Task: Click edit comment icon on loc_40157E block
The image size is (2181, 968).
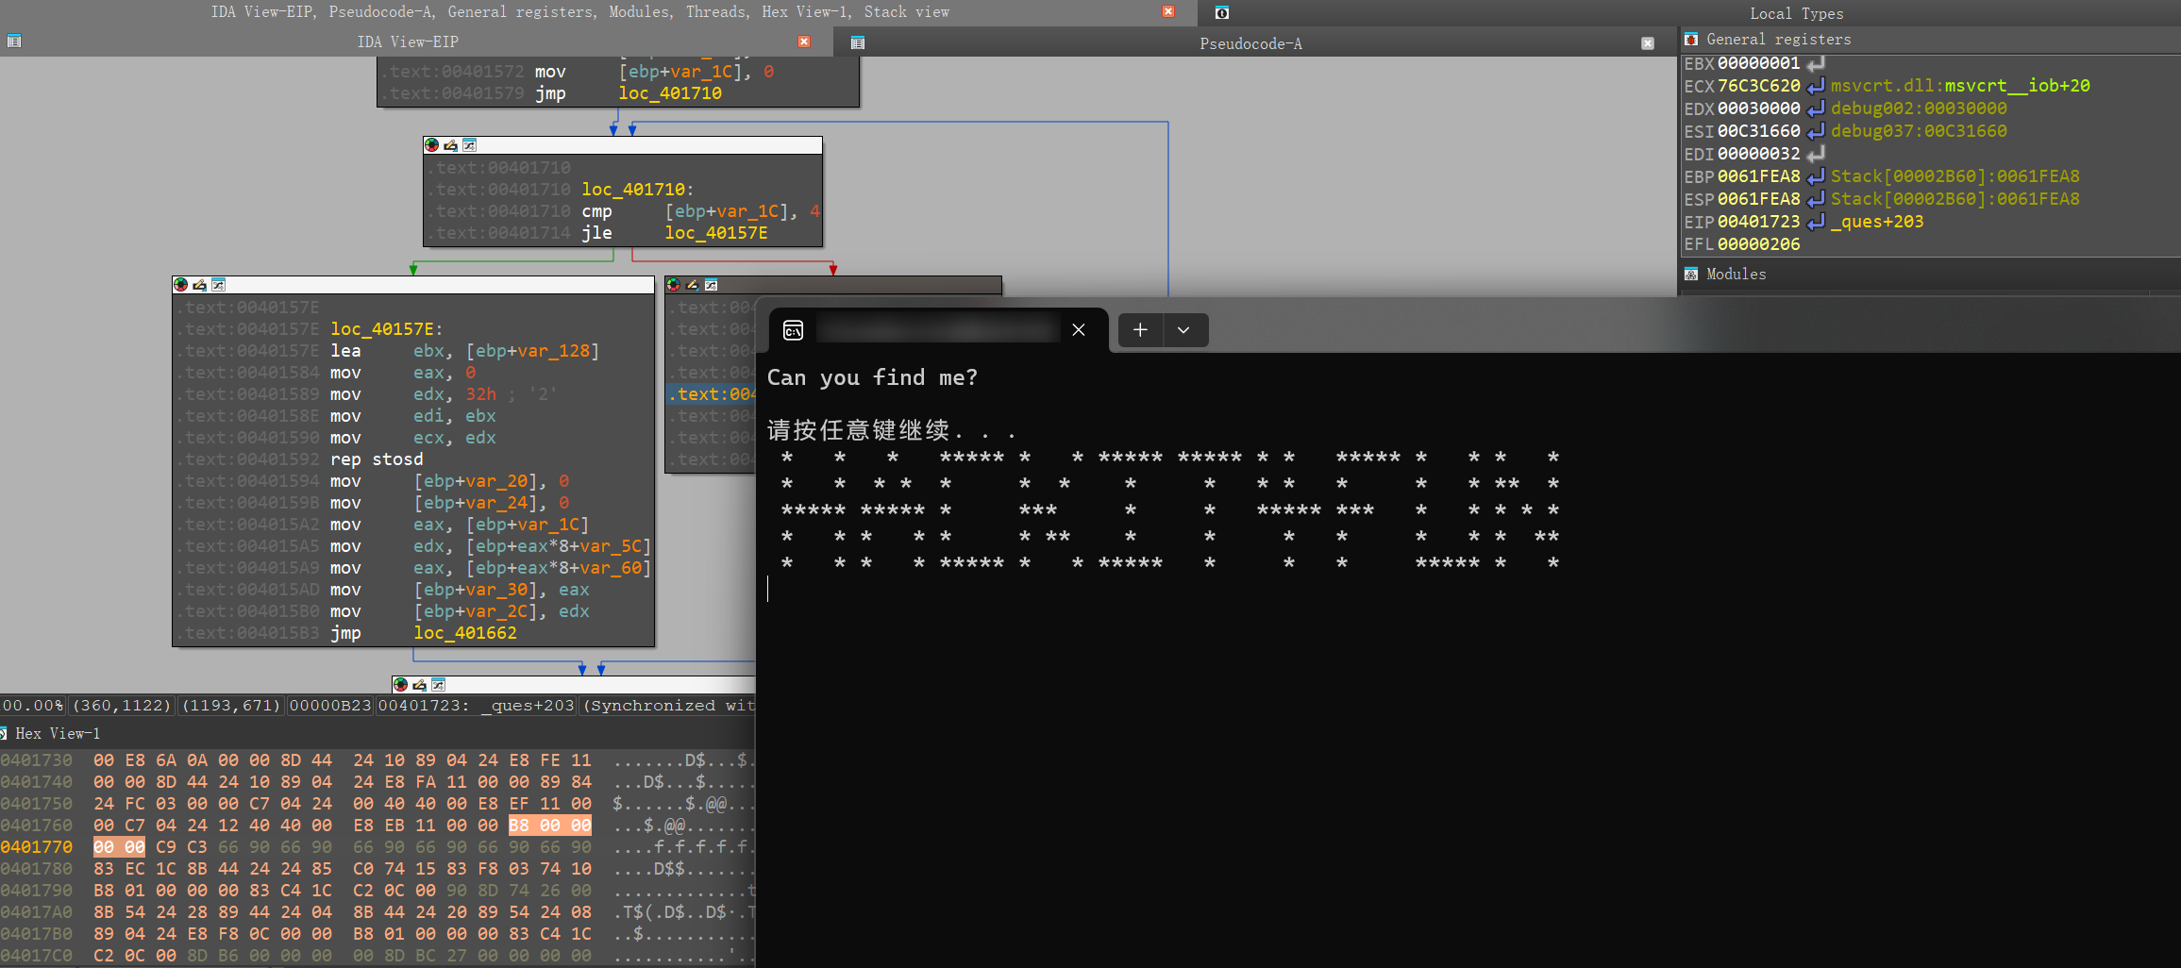Action: coord(199,285)
